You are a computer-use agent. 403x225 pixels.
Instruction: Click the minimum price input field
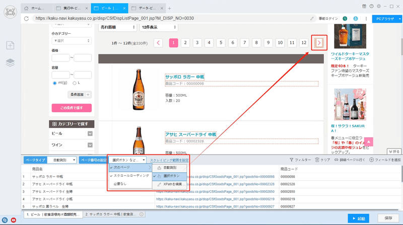coord(60,58)
